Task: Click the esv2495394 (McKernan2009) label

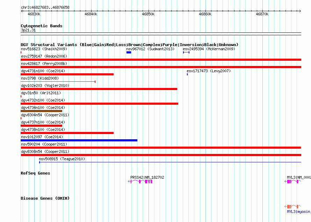Action: [209, 49]
